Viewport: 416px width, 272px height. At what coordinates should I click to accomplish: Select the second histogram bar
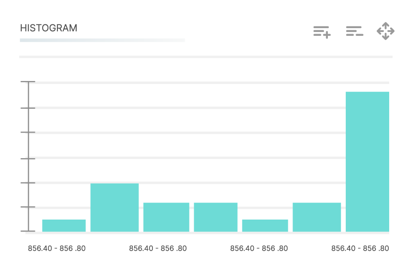115,208
